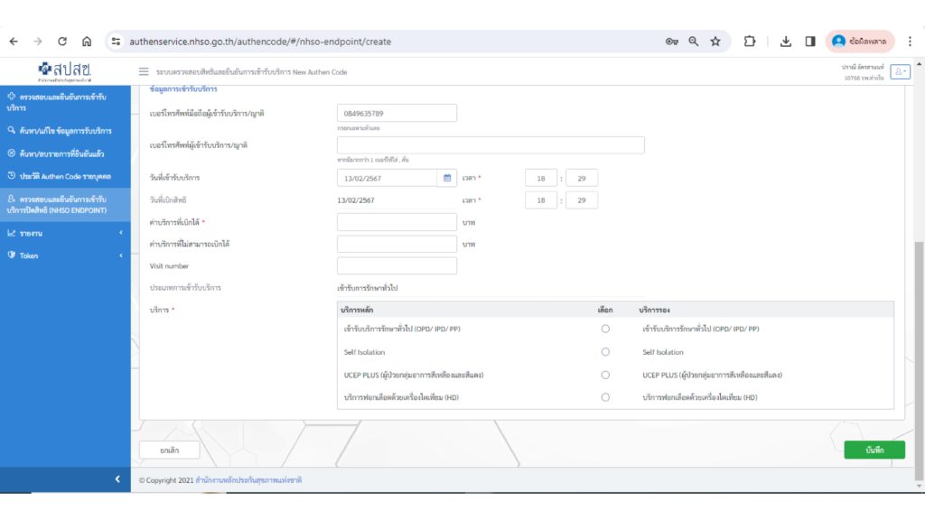Select the Self Isolation radio button
Screen dimensions: 925x520
coord(605,352)
